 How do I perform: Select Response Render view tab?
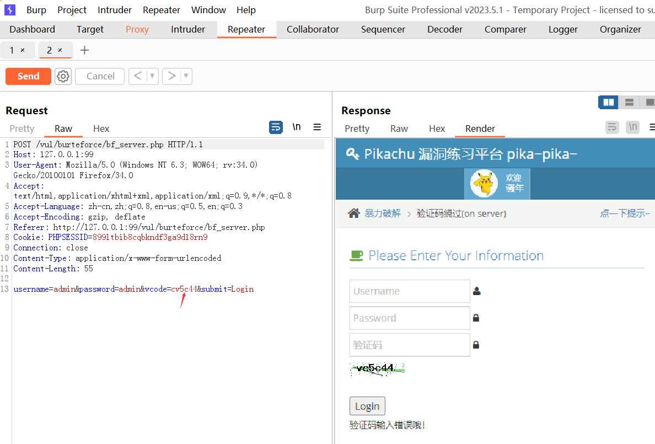click(480, 129)
